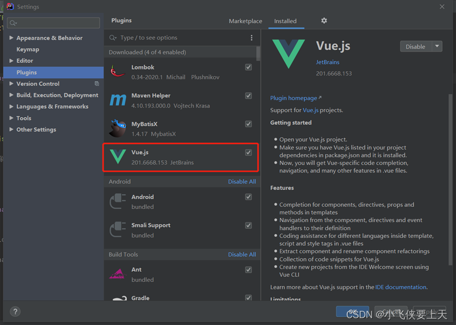The height and width of the screenshot is (325, 456).
Task: Click the Vue.js link in description
Action: click(x=310, y=110)
